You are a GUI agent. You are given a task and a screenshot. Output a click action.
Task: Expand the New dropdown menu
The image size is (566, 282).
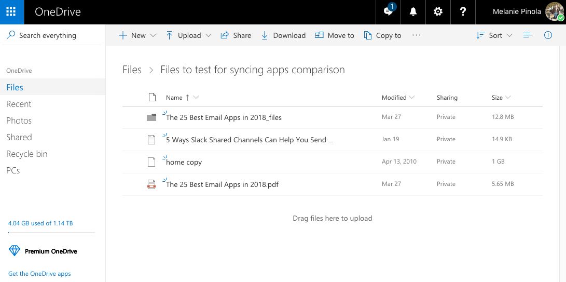coord(137,35)
